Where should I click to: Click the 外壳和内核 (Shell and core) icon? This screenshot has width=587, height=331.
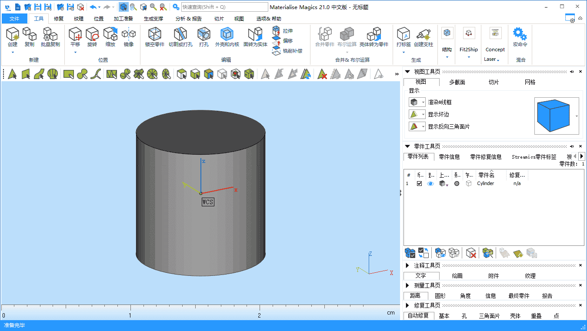point(227,34)
